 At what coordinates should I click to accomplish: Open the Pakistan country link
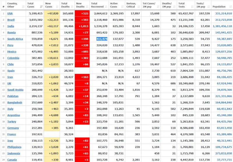(x=13, y=96)
